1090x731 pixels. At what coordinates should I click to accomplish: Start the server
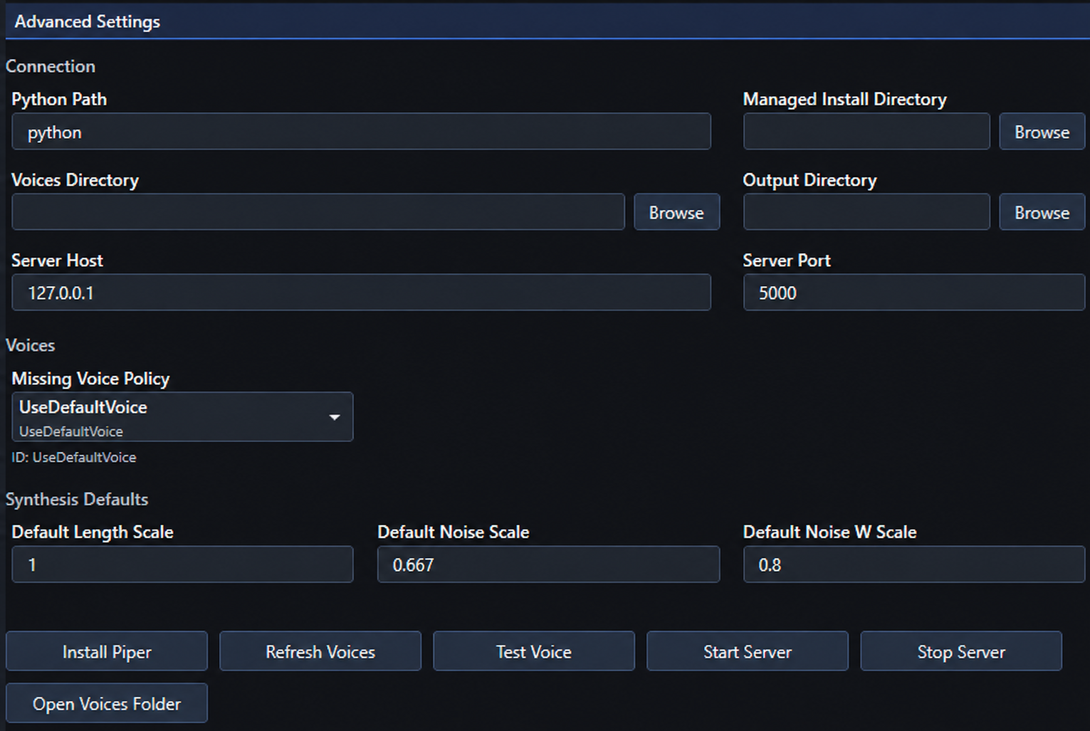[x=748, y=651]
